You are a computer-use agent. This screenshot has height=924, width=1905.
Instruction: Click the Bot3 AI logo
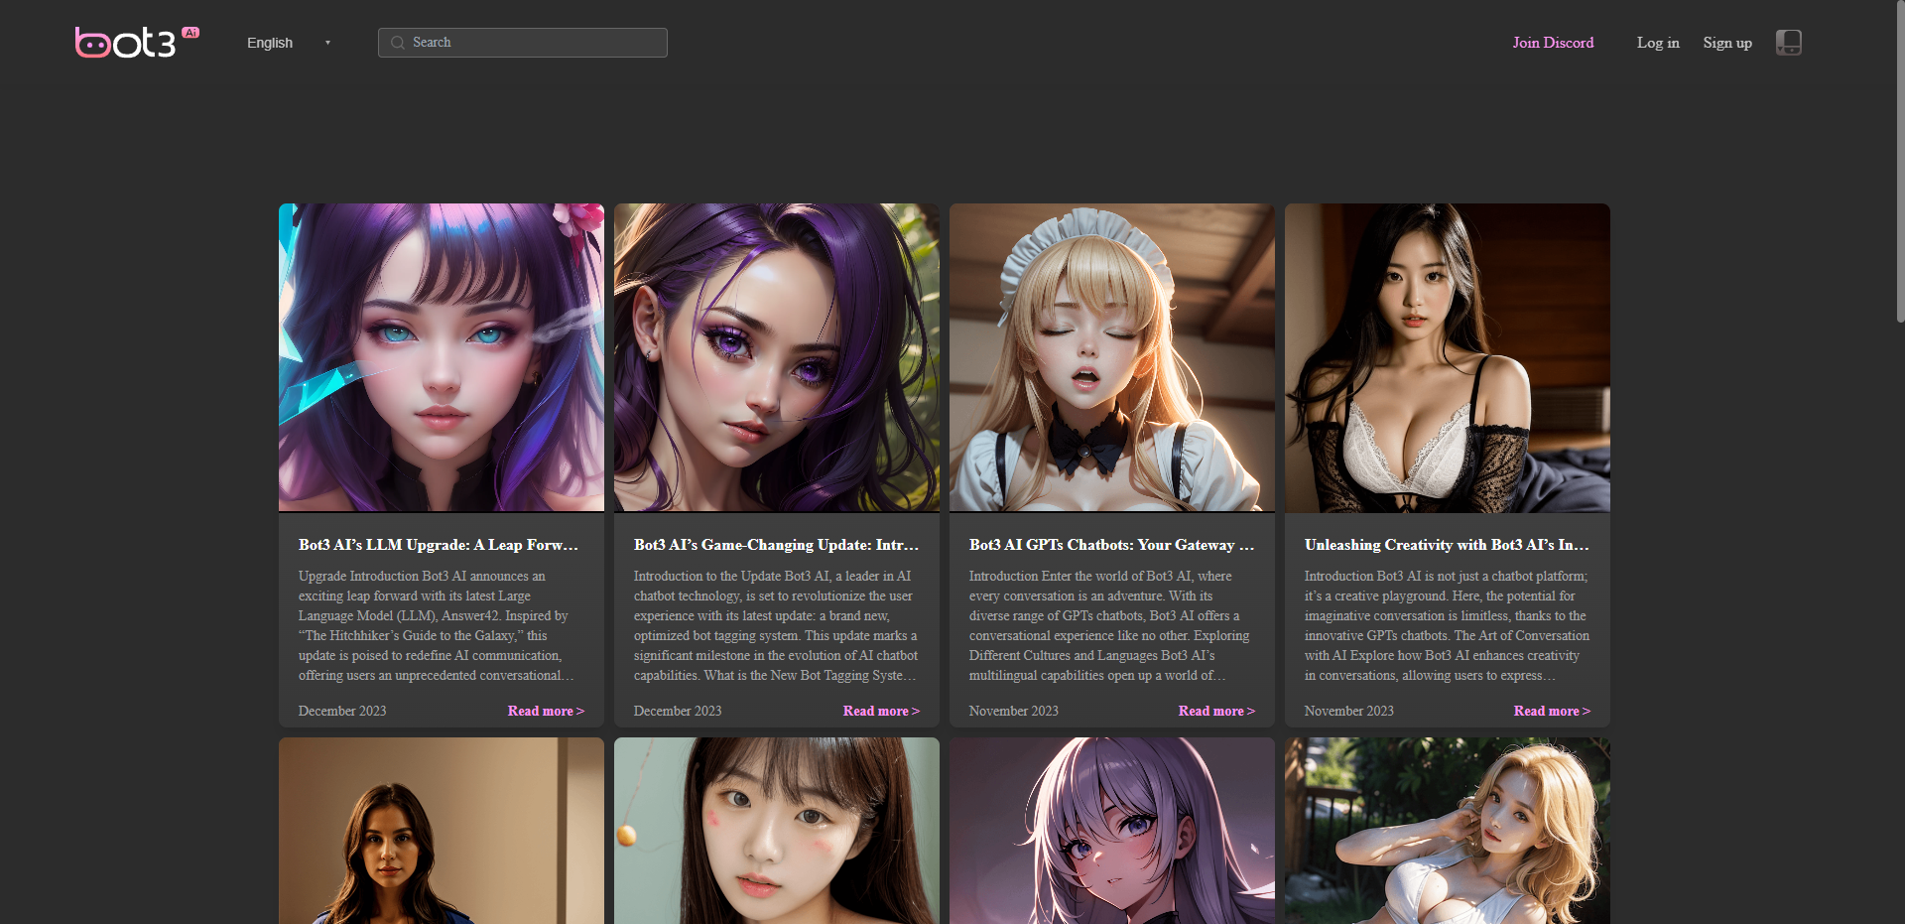(x=137, y=42)
